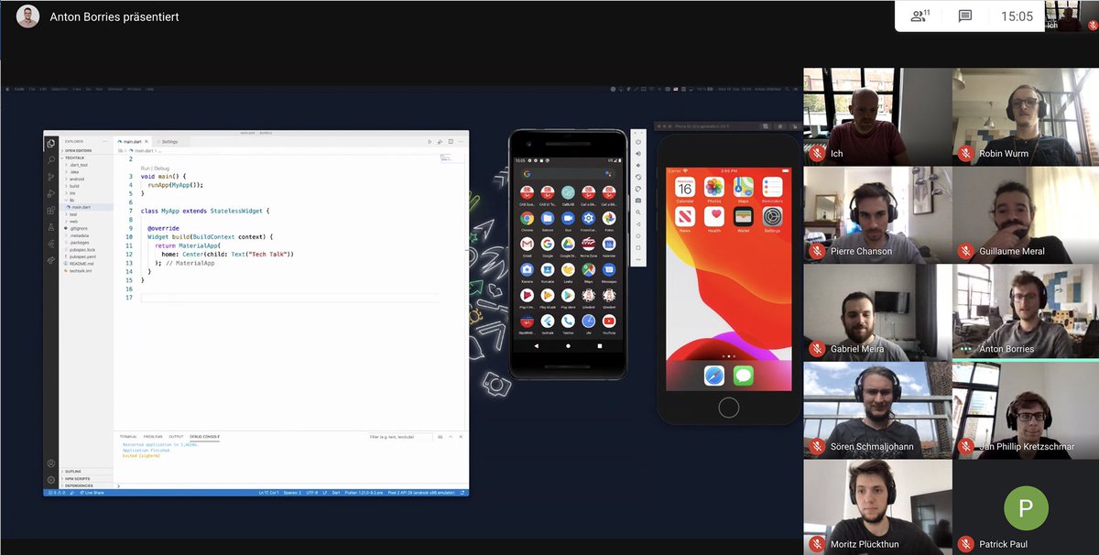Viewport: 1099px width, 555px height.
Task: Select Patrick Paul's avatar tile
Action: tap(1025, 506)
